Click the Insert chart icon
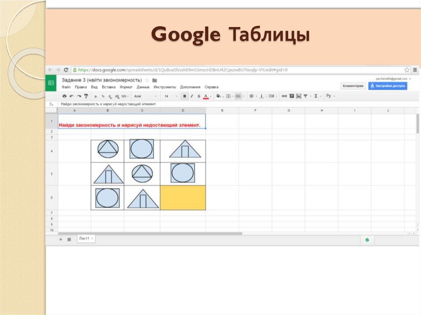 tap(298, 96)
